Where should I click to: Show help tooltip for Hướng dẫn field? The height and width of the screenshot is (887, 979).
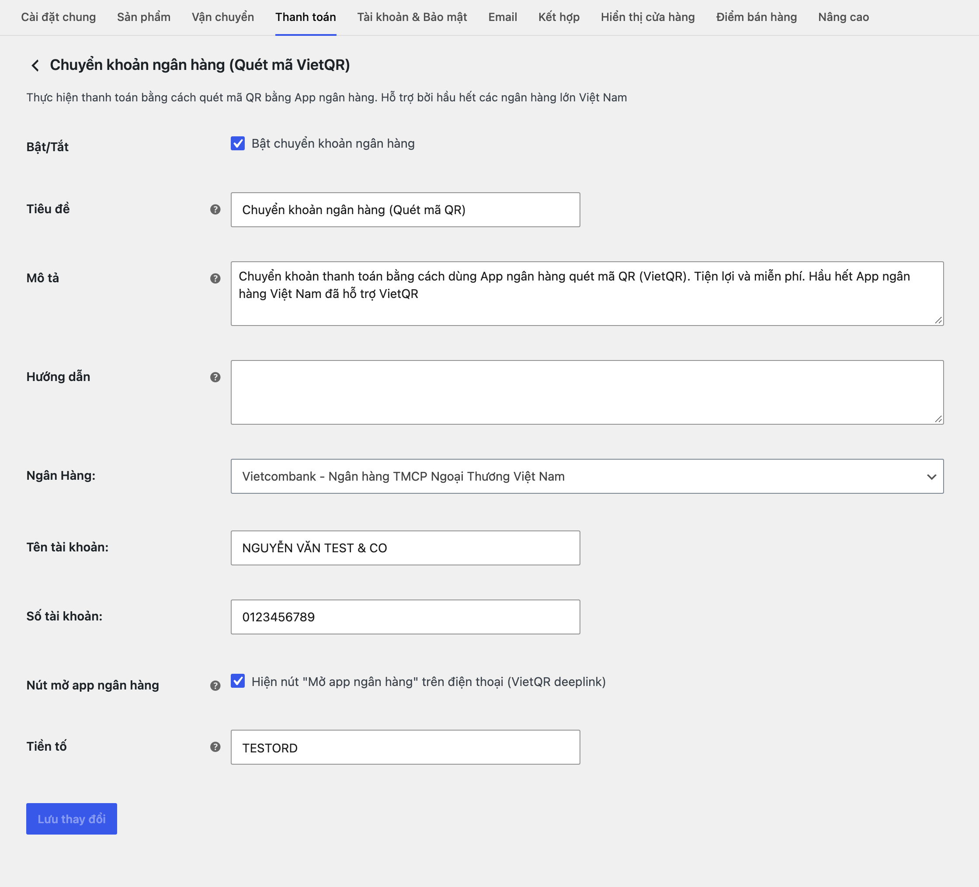coord(215,377)
